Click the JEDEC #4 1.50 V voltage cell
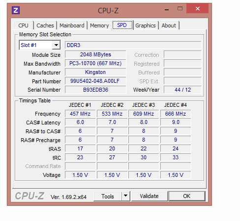 pyautogui.click(x=176, y=175)
